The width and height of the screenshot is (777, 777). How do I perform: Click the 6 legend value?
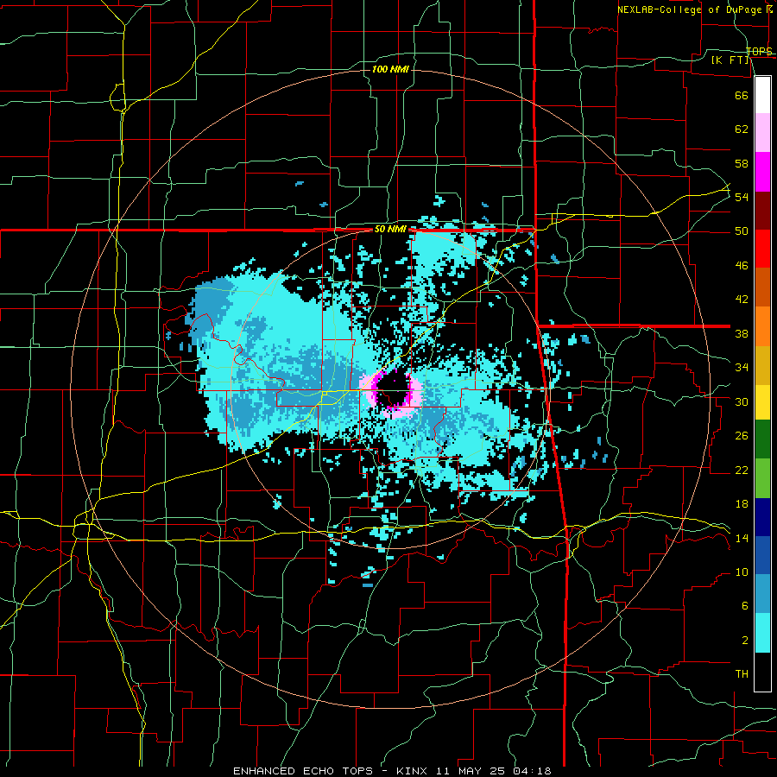coord(745,606)
